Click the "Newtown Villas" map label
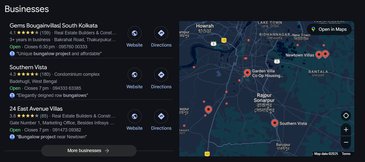 point(300,55)
